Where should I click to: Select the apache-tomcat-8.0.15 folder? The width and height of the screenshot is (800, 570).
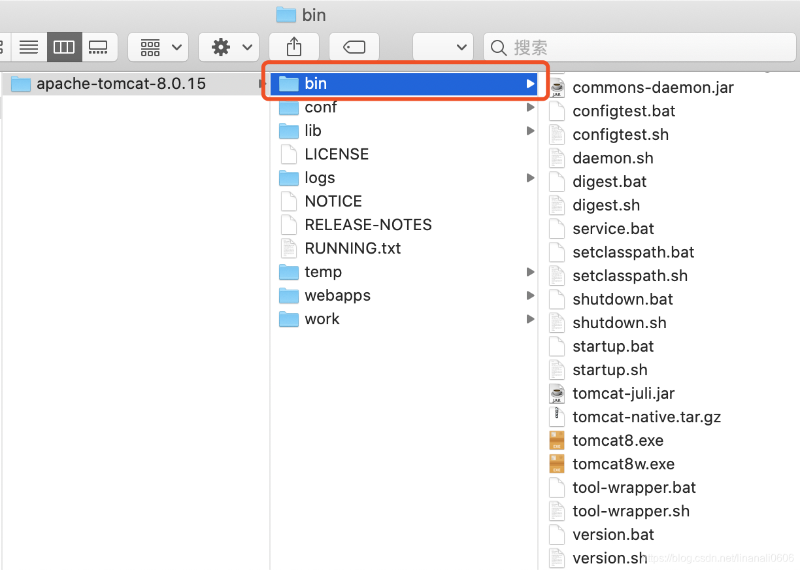point(135,84)
